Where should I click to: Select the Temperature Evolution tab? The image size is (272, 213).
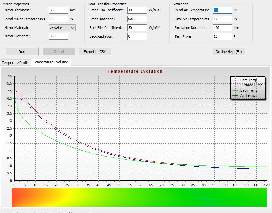[51, 62]
